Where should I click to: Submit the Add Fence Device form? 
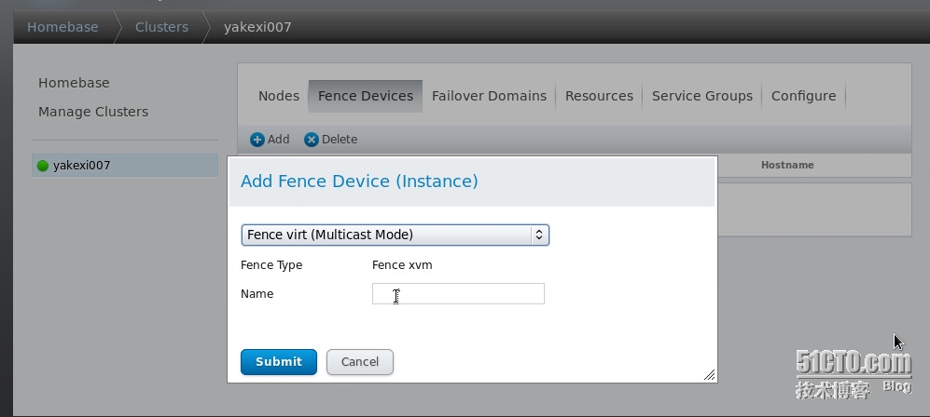click(x=279, y=361)
